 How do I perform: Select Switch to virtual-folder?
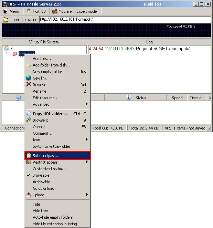click(x=57, y=146)
